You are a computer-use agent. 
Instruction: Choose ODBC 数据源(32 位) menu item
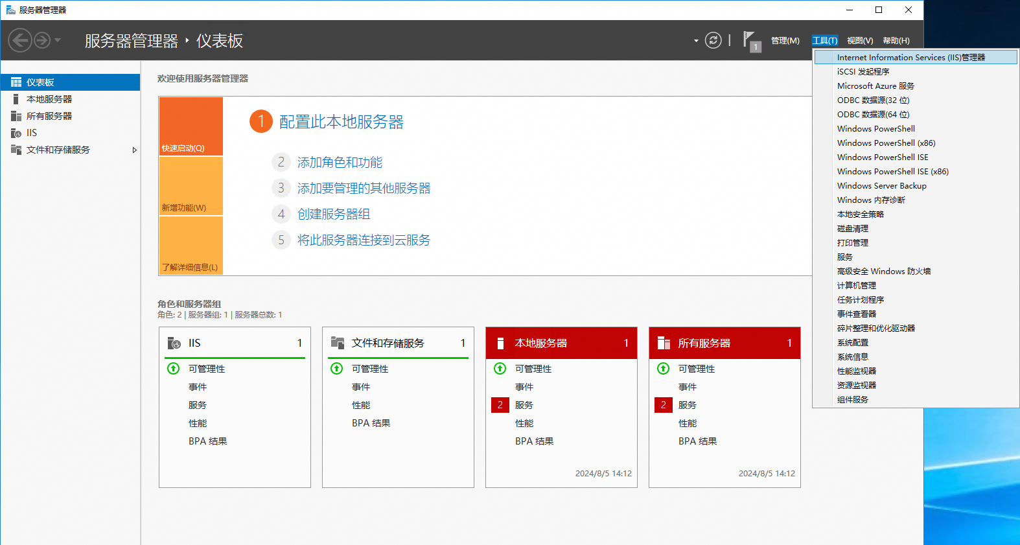pos(916,100)
